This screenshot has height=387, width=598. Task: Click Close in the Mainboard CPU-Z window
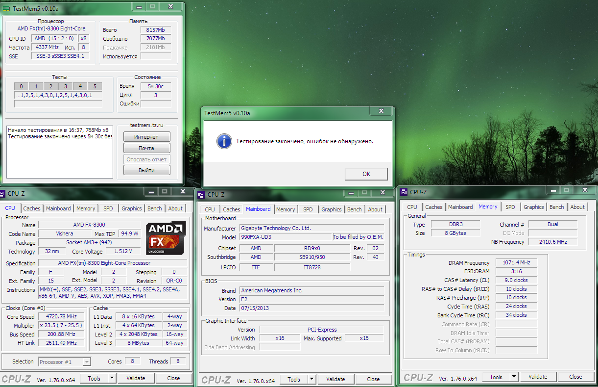[373, 379]
